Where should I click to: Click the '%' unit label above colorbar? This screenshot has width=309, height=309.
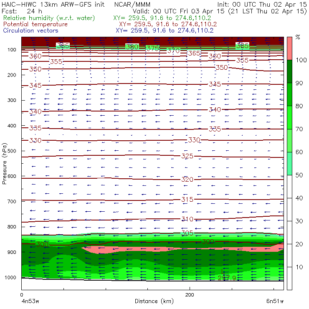point(298,37)
